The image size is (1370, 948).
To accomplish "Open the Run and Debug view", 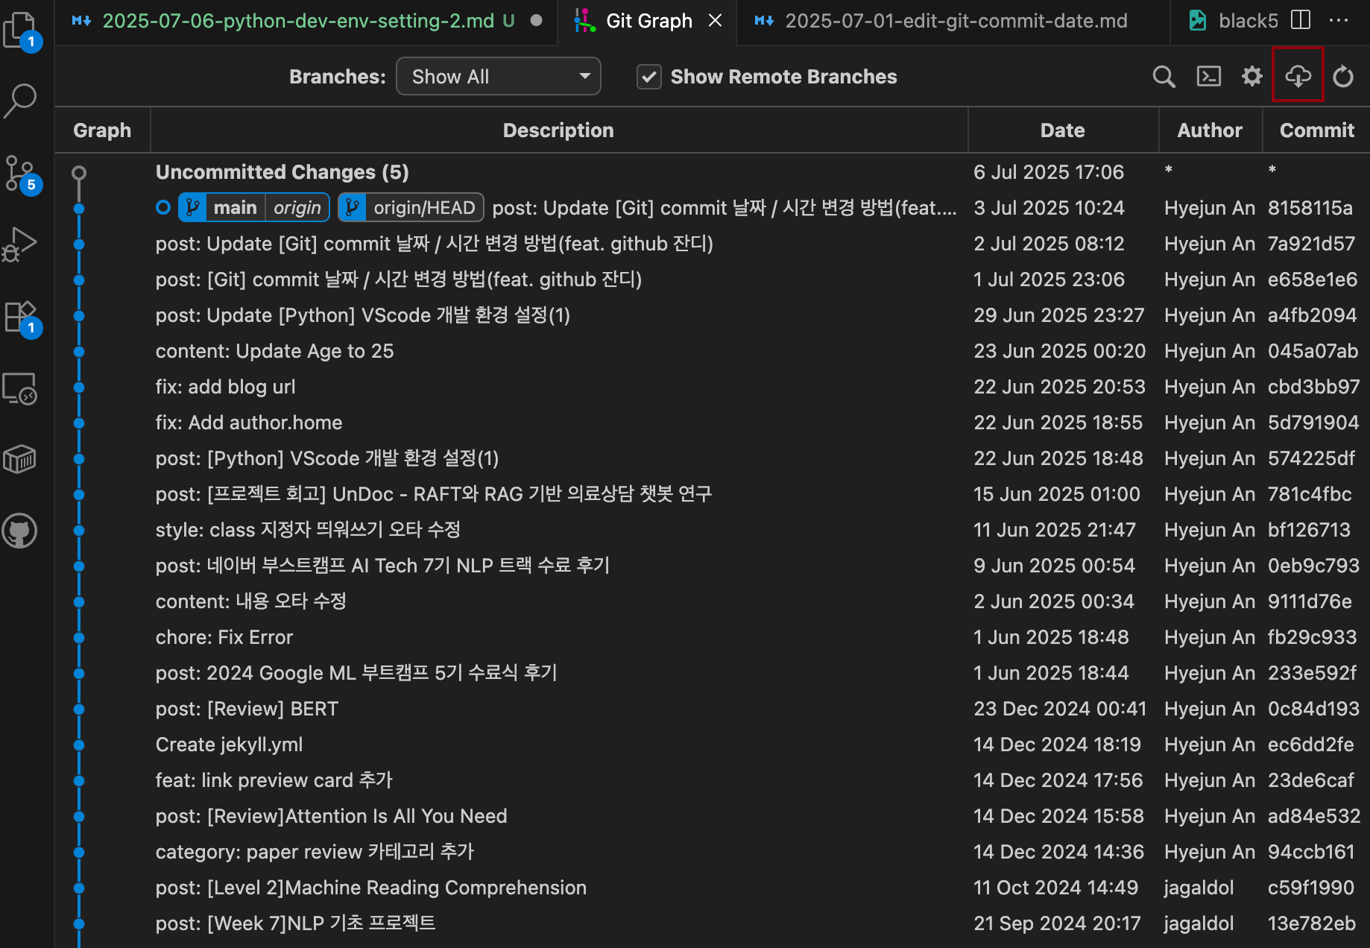I will point(20,244).
